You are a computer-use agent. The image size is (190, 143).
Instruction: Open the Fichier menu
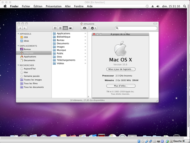(x=26, y=6)
